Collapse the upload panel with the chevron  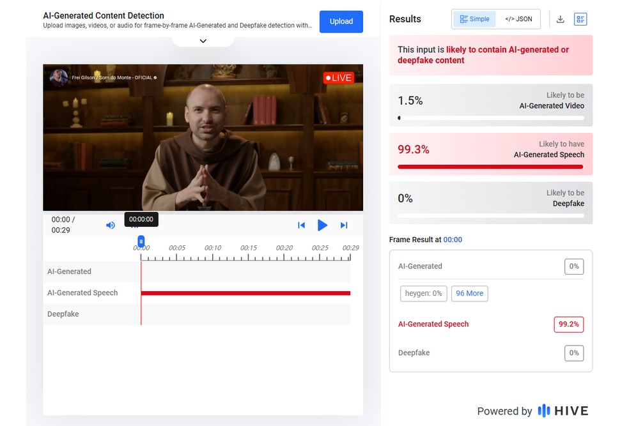point(203,41)
